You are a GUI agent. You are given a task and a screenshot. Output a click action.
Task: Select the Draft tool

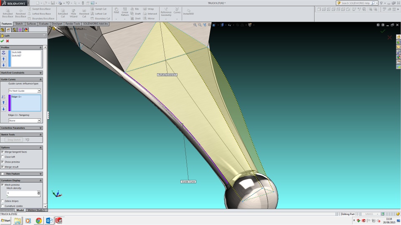coord(135,14)
